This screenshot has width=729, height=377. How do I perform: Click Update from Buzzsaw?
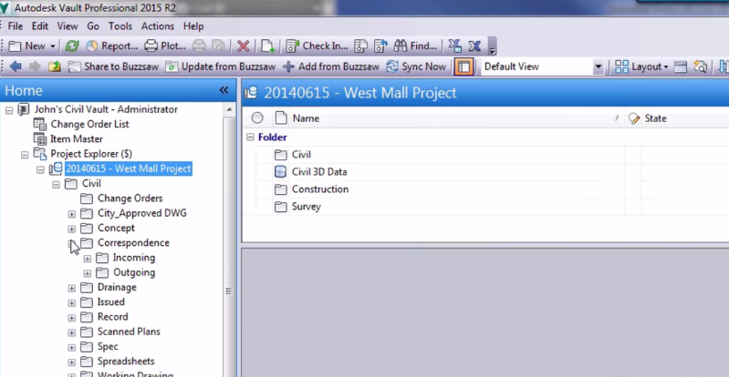click(x=221, y=66)
